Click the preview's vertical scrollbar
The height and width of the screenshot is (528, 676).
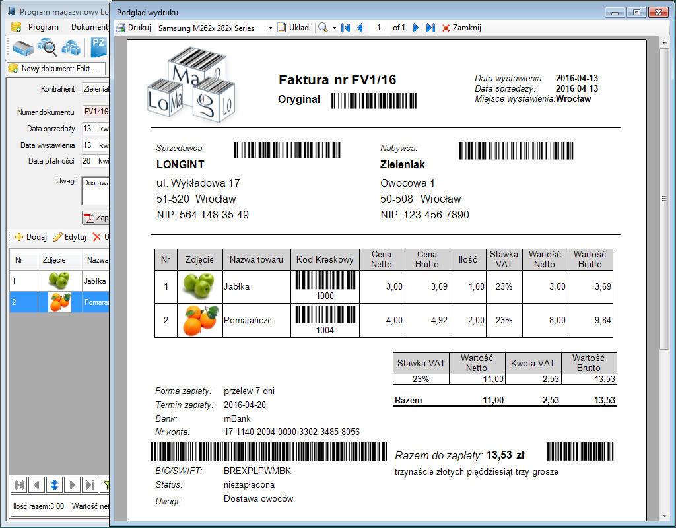(665, 198)
